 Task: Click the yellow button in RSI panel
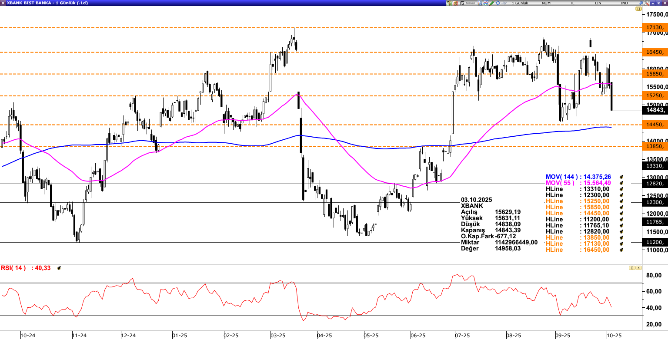point(632,268)
